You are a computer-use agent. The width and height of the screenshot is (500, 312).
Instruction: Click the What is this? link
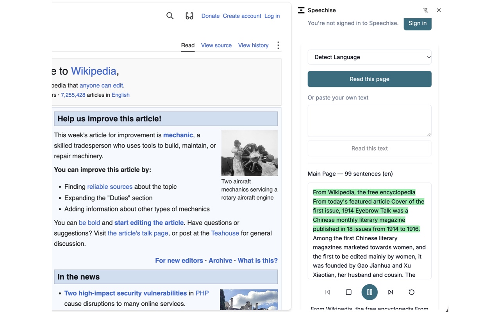pyautogui.click(x=258, y=261)
